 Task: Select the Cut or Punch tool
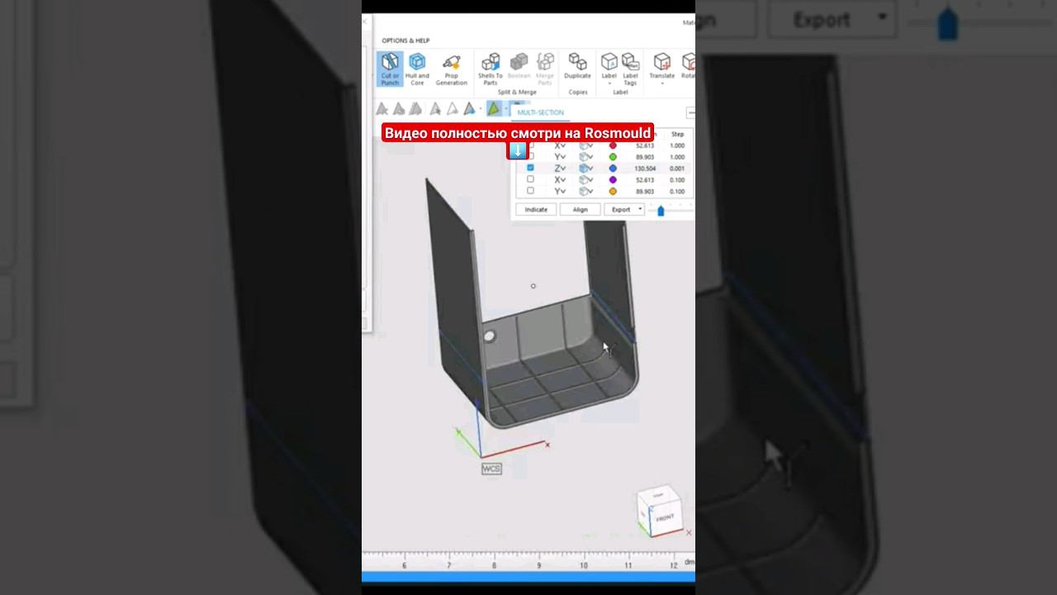[390, 69]
